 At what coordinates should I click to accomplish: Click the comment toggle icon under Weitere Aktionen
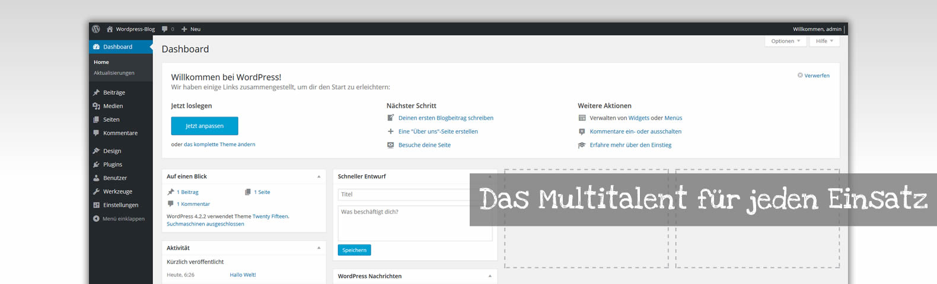click(582, 131)
